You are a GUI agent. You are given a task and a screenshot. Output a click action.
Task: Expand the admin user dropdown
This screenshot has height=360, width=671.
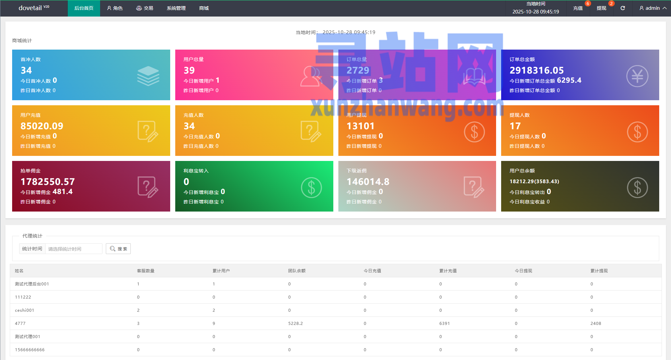pos(653,8)
